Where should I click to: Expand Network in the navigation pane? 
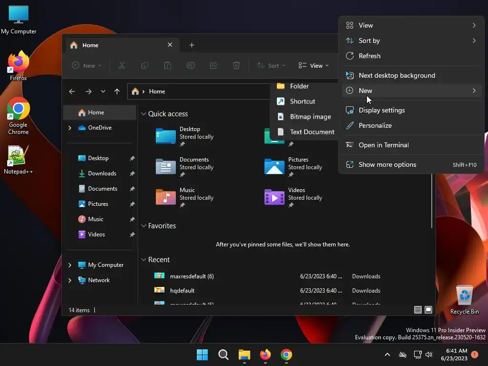(70, 280)
